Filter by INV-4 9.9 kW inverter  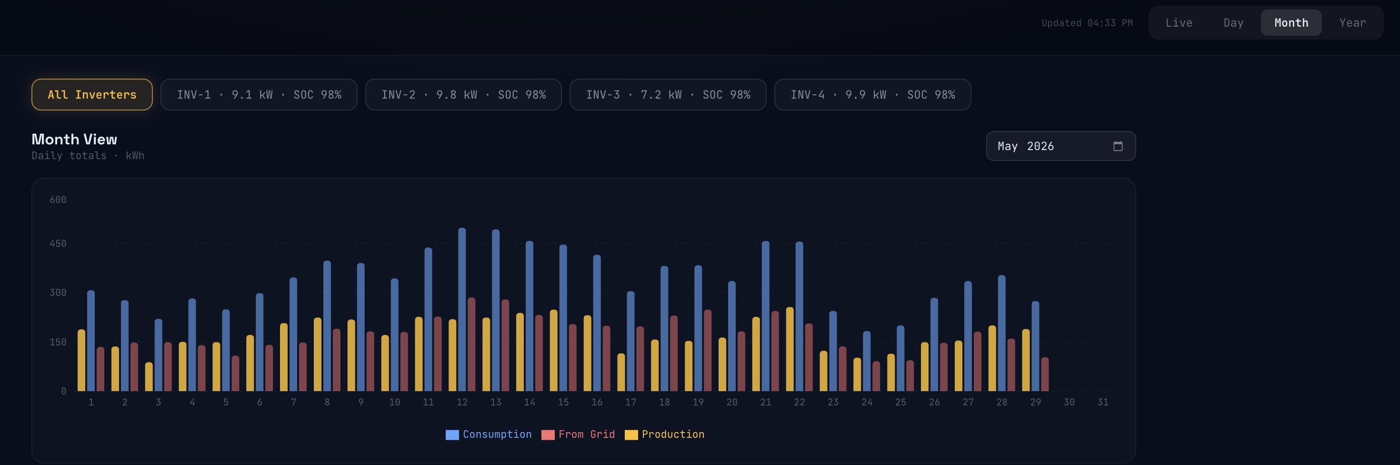point(872,95)
